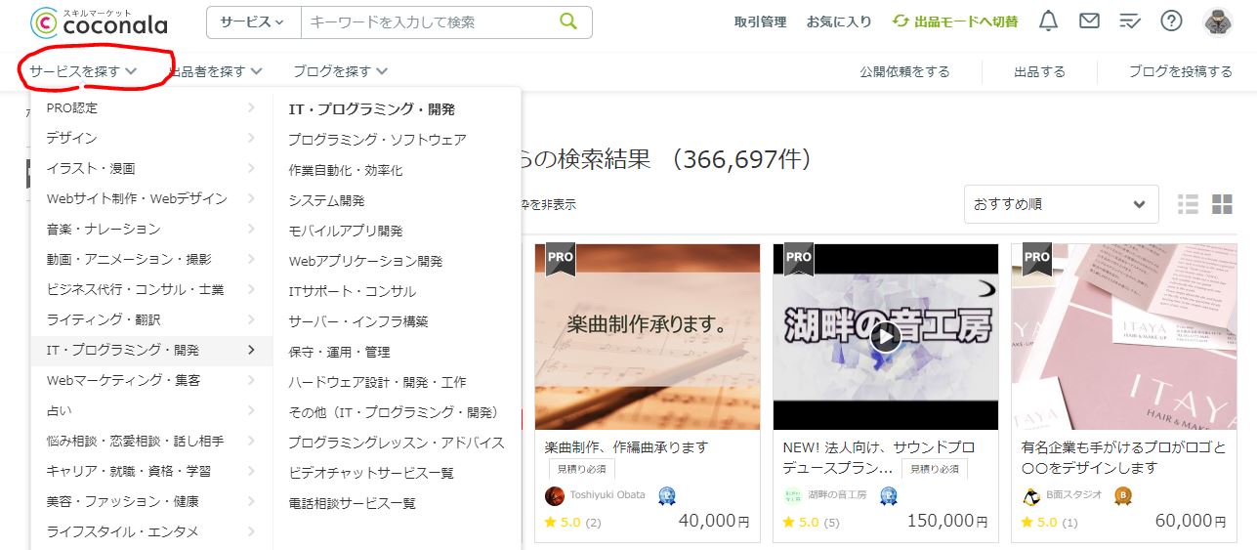This screenshot has height=550, width=1257.
Task: Click the 取引管理 link
Action: point(760,21)
